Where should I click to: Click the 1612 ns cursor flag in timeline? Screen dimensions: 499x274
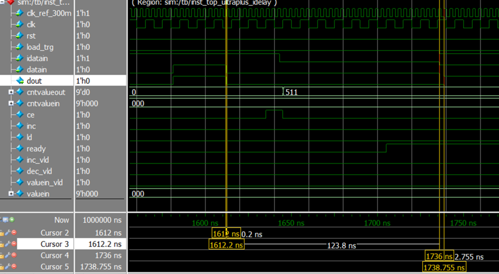(226, 234)
